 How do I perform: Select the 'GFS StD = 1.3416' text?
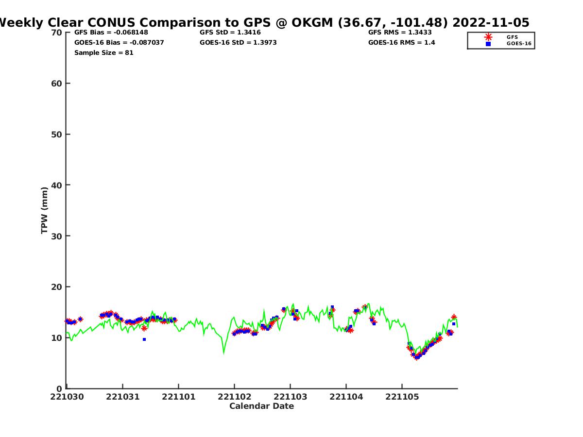230,33
